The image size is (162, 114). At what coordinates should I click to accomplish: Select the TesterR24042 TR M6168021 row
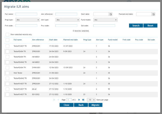point(8,62)
